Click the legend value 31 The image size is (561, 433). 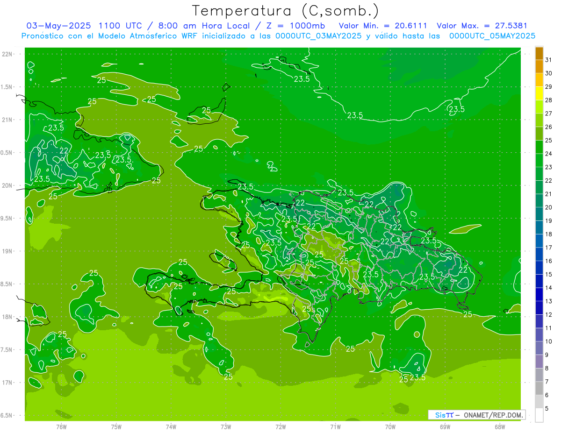coord(548,60)
